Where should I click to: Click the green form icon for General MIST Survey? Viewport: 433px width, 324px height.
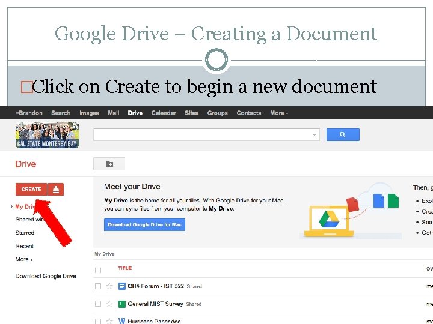[x=121, y=304]
